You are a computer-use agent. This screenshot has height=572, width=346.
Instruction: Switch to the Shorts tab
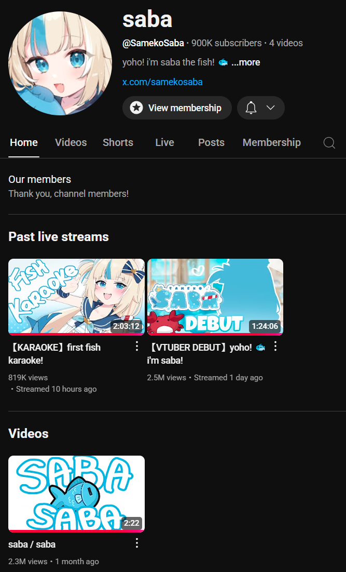pyautogui.click(x=118, y=142)
